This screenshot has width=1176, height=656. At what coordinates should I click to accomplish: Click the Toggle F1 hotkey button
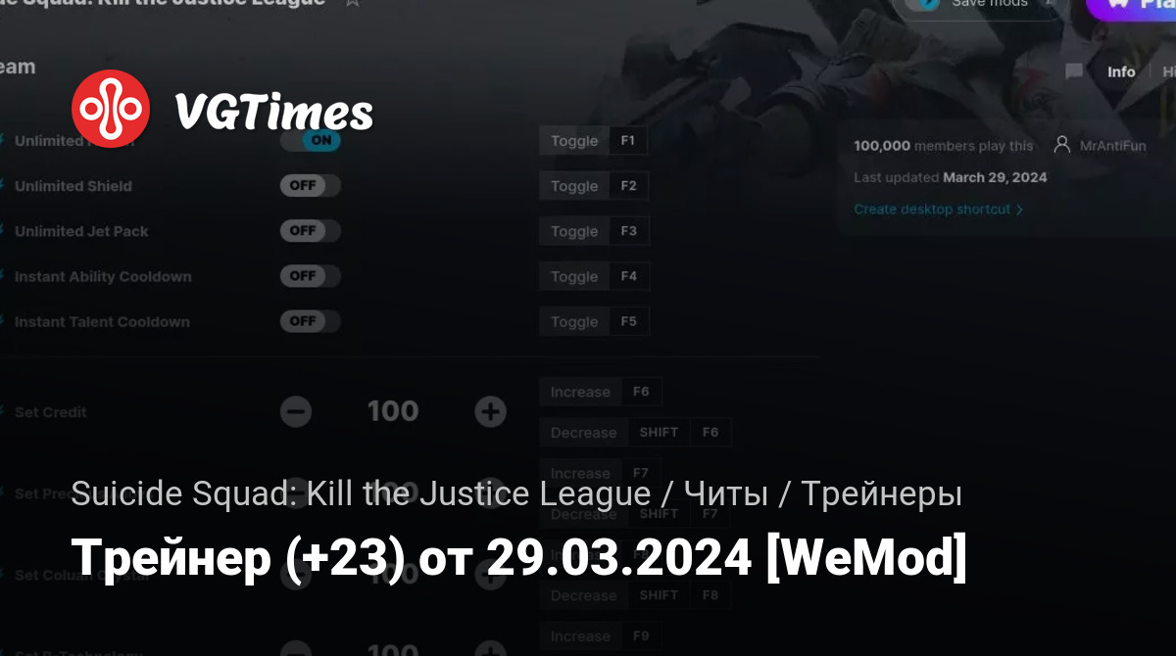click(x=593, y=140)
